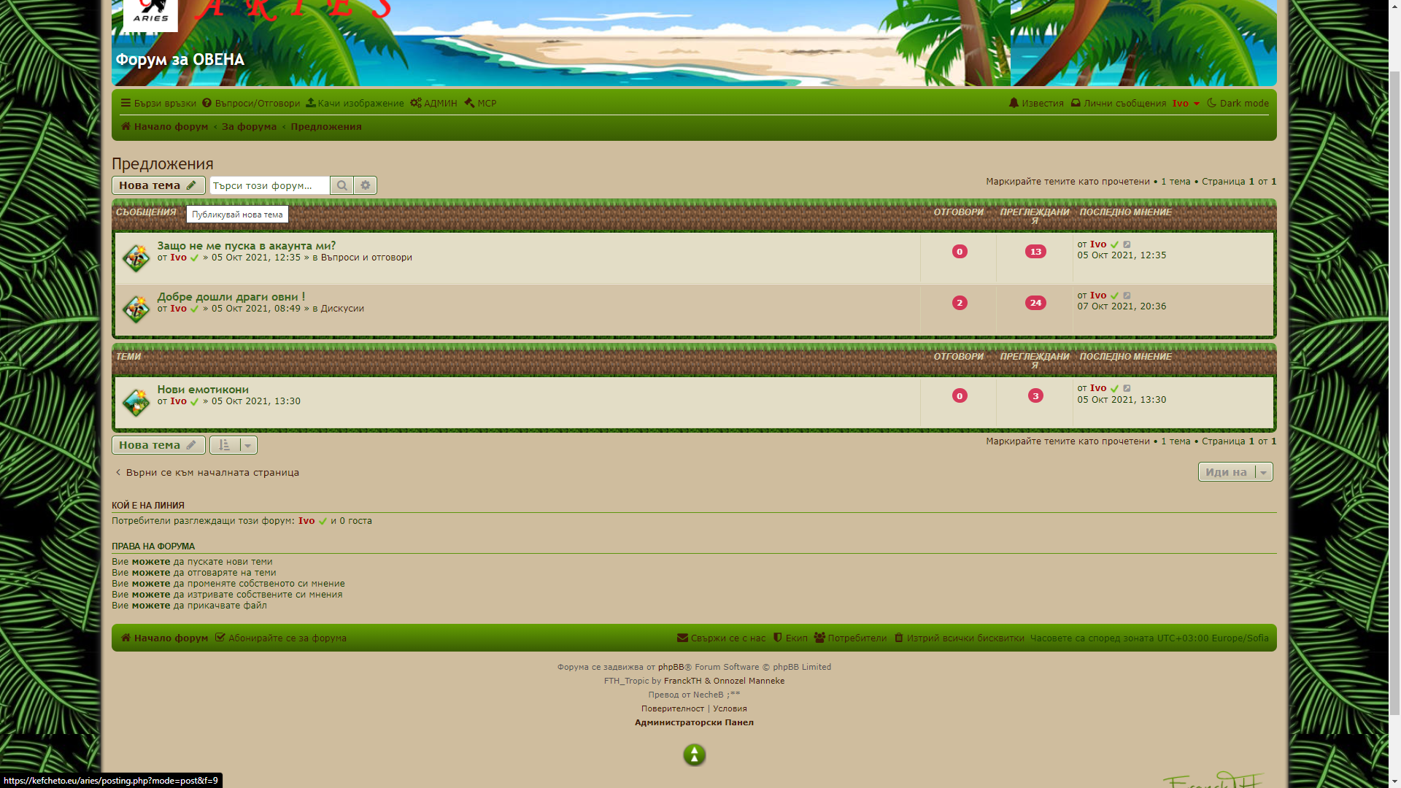Click the Aries logo in the header
The height and width of the screenshot is (788, 1401).
(150, 15)
